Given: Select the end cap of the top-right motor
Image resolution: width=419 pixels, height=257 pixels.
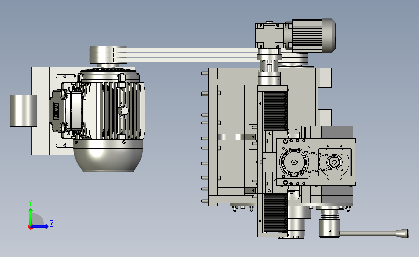Looking at the screenshot, I should (329, 36).
